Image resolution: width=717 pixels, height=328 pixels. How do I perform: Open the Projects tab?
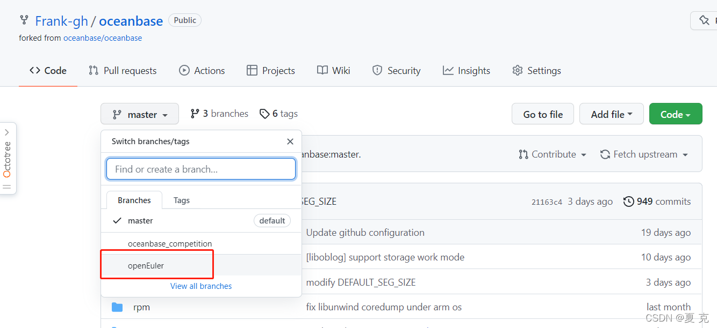tap(271, 70)
